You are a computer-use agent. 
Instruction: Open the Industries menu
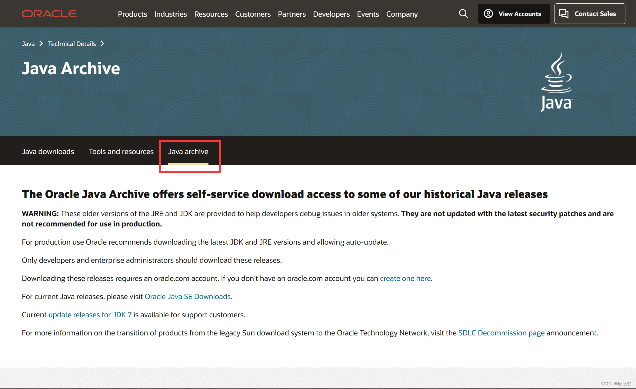tap(171, 14)
